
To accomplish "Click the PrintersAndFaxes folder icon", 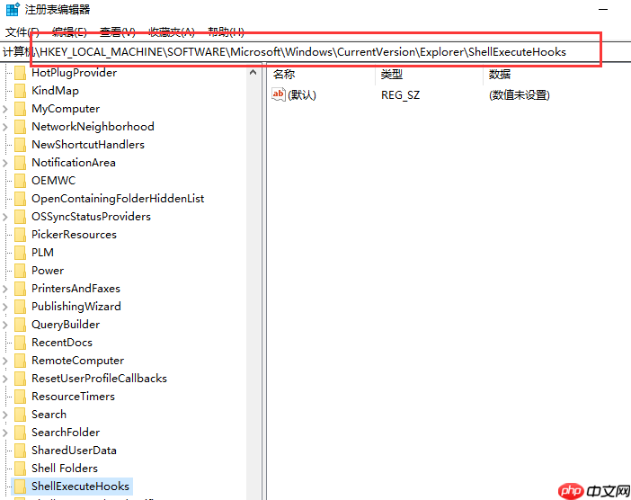I will click(x=20, y=289).
